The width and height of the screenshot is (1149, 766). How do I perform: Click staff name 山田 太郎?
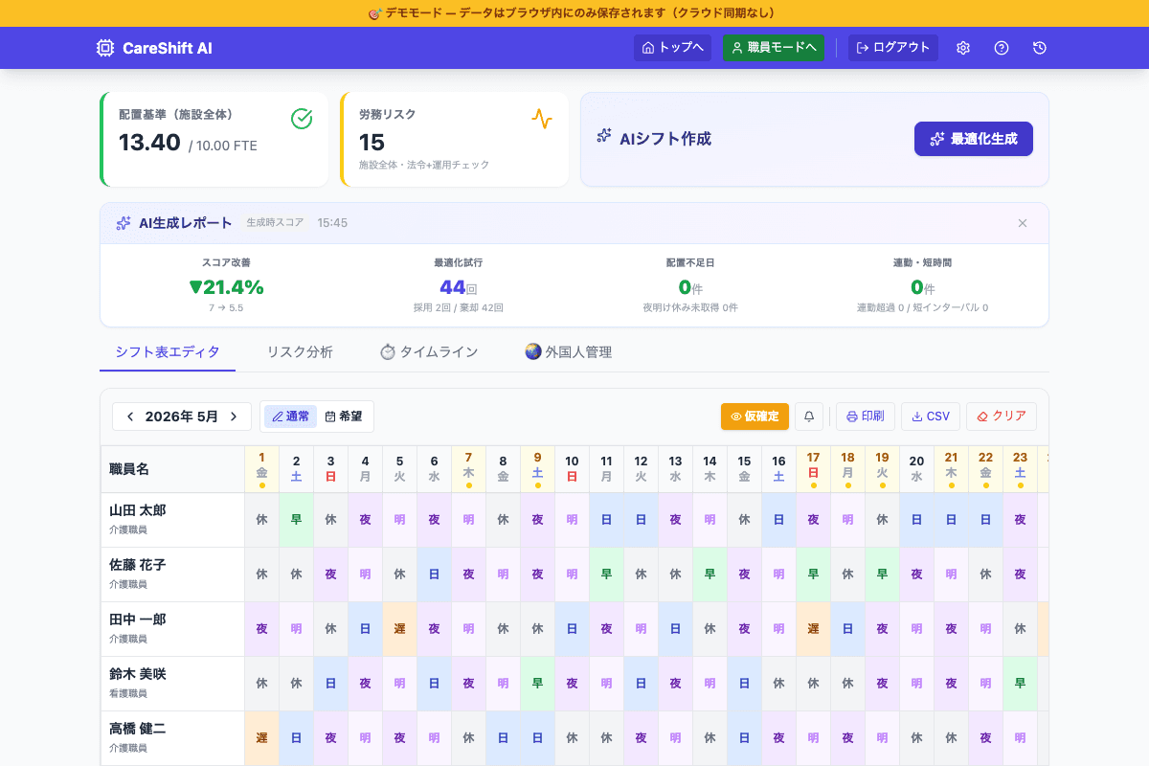tap(138, 510)
